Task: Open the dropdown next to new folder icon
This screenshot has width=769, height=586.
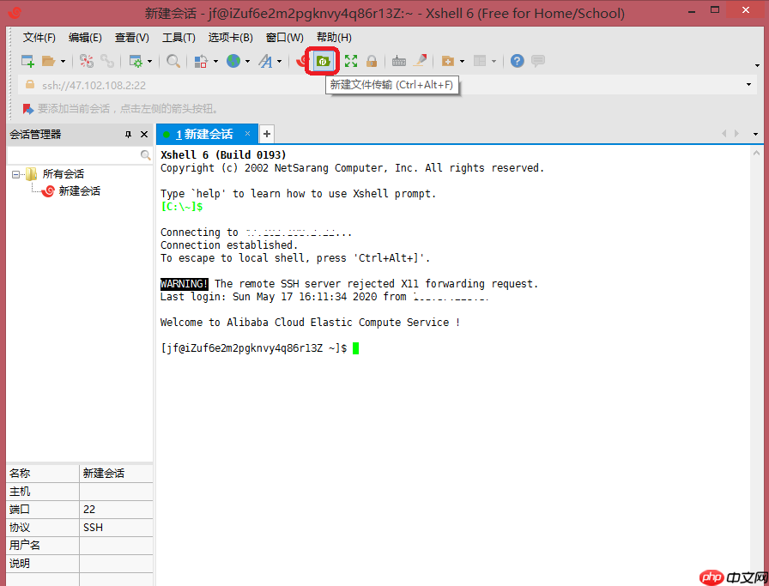Action: tap(462, 61)
